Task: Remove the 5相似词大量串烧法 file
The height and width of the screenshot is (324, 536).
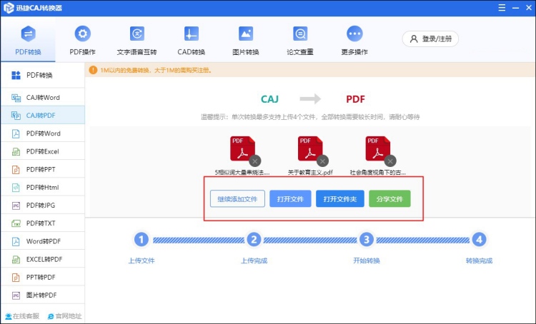Action: (254, 161)
